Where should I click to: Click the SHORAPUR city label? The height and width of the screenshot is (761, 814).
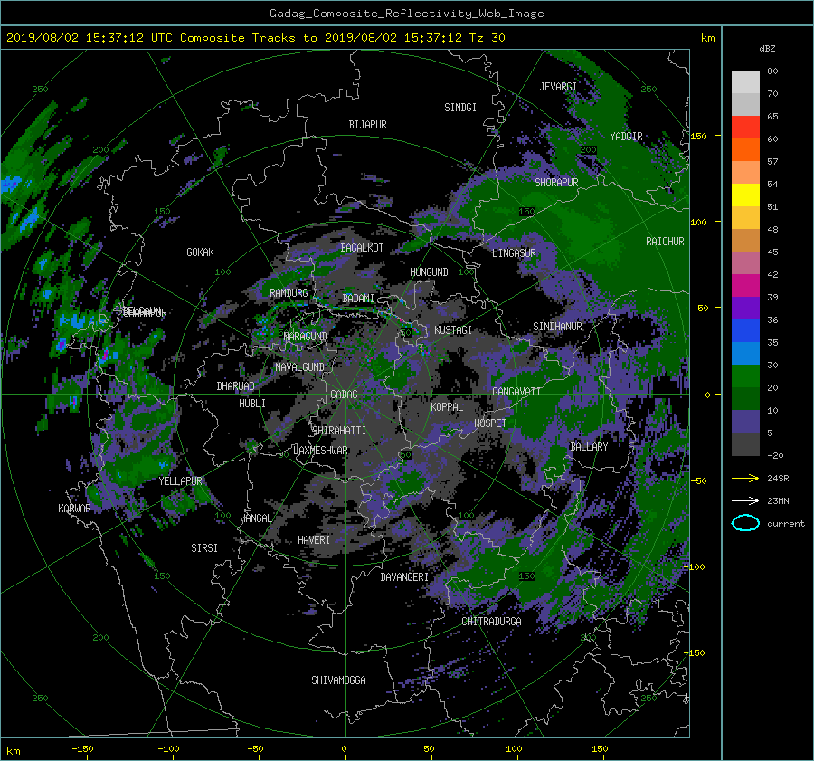pyautogui.click(x=556, y=182)
